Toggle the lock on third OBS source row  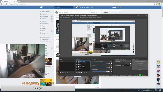78,65
